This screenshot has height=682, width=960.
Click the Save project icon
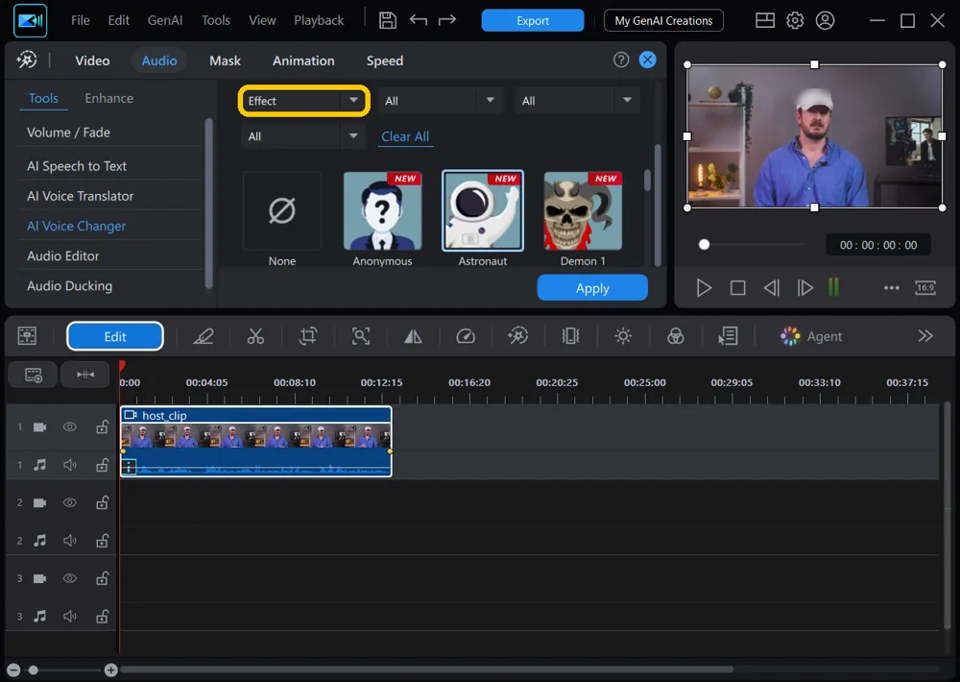pyautogui.click(x=388, y=20)
